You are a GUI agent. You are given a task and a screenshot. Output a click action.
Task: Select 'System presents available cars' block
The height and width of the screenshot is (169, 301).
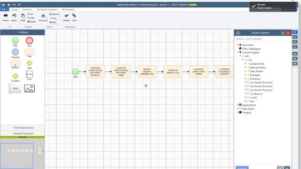(x=147, y=72)
